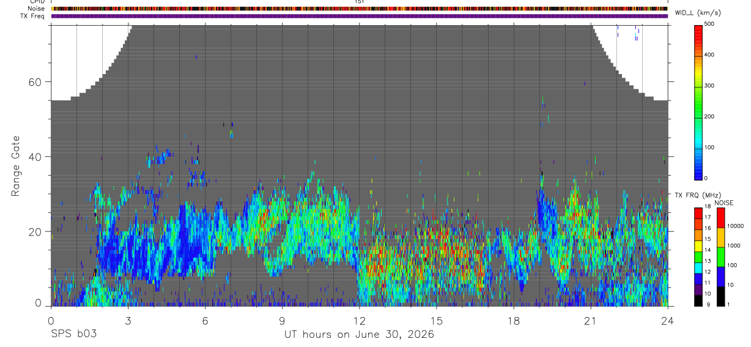Click the purple TX Freq strip

(x=359, y=16)
